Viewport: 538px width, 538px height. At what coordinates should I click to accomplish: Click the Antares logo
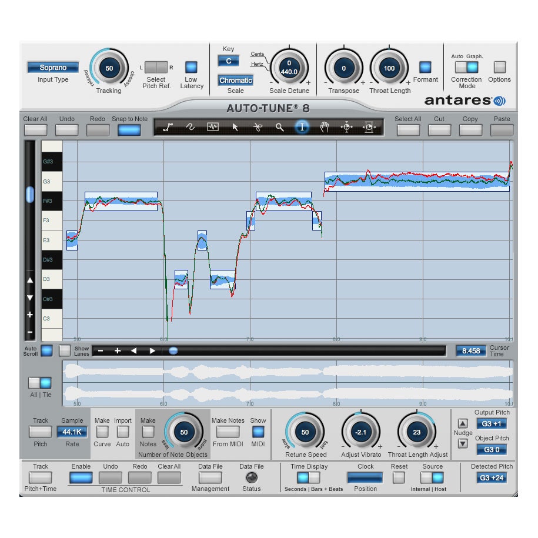(x=465, y=101)
